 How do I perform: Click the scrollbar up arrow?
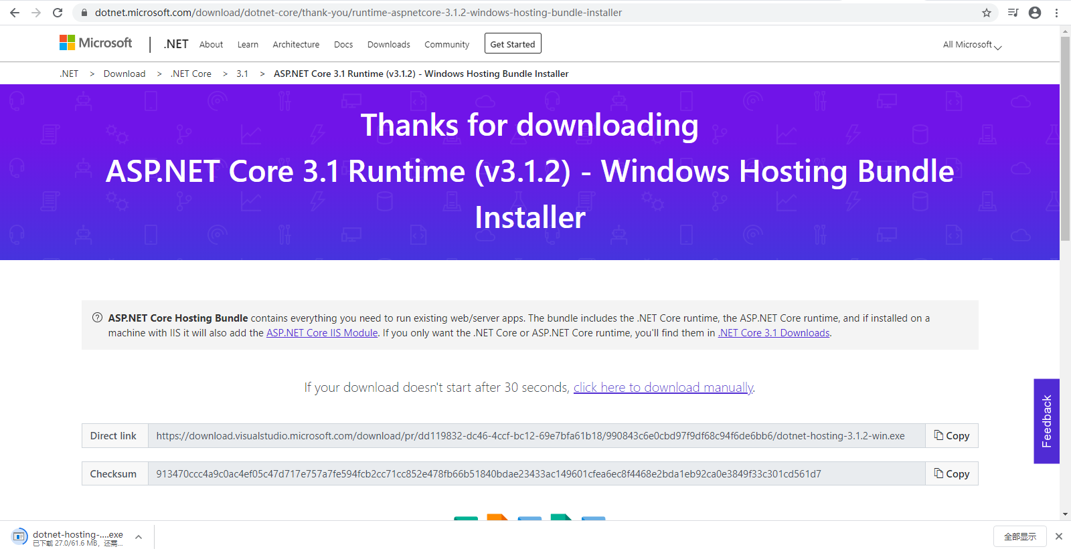click(x=1065, y=31)
